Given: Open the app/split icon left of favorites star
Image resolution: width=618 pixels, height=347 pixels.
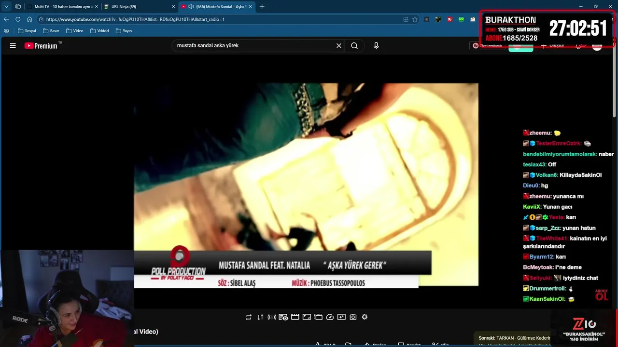Looking at the screenshot, I should tap(406, 19).
